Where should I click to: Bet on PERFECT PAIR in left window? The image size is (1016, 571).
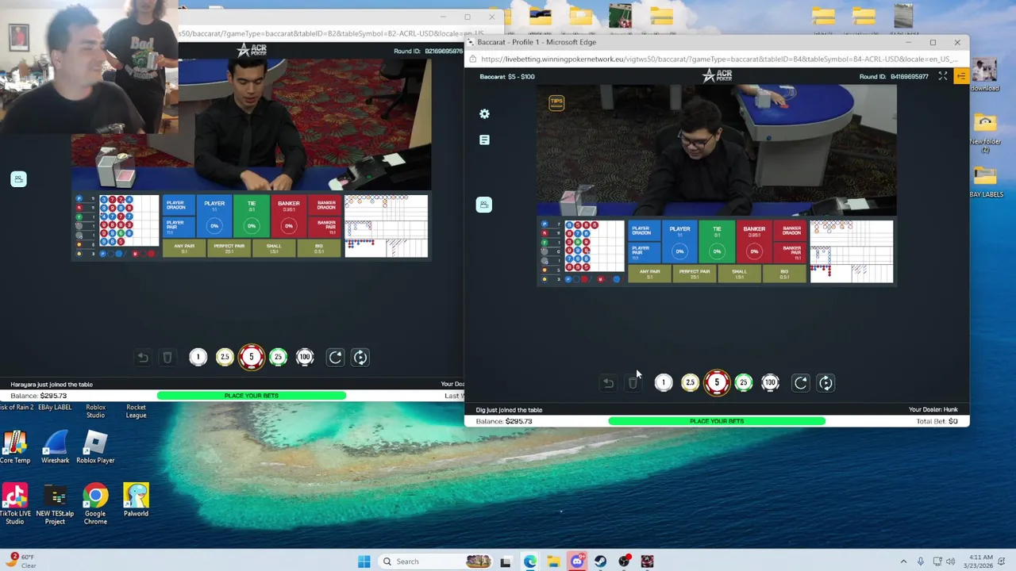pos(229,248)
